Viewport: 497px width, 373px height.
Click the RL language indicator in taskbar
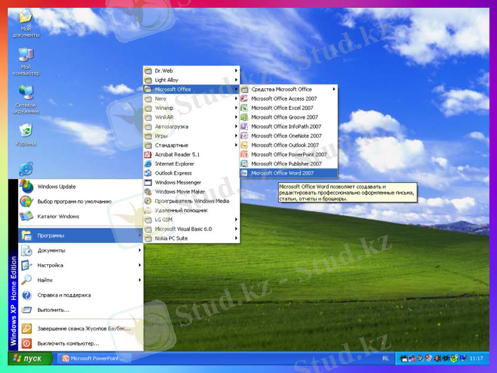(386, 359)
